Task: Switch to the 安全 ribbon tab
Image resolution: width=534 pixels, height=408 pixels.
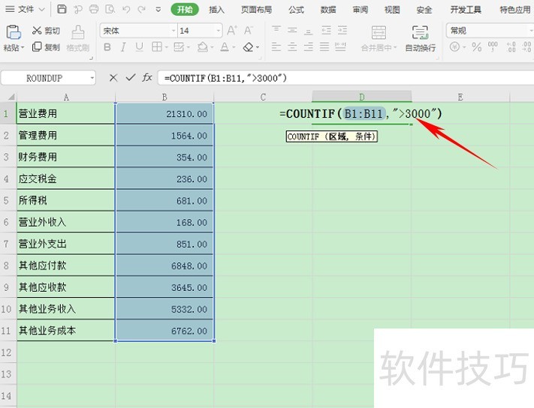Action: pos(424,10)
